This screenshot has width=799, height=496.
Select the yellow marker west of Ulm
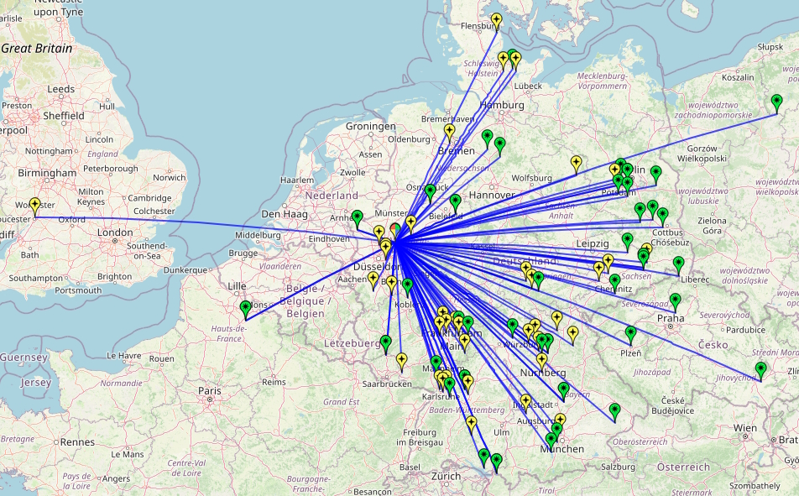(x=472, y=423)
